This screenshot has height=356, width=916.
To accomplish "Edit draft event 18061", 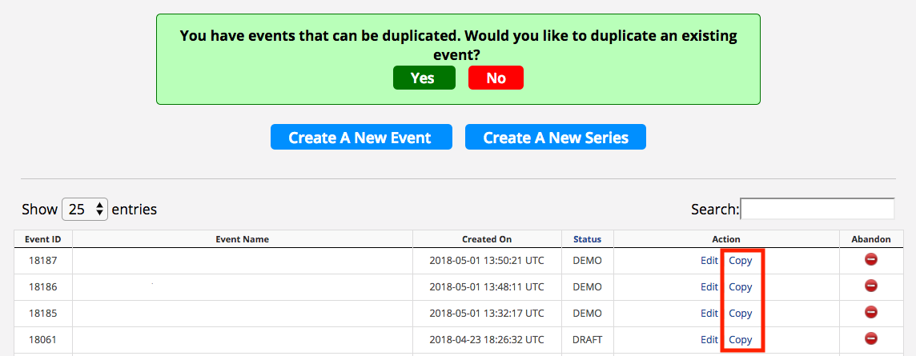I will click(x=709, y=340).
